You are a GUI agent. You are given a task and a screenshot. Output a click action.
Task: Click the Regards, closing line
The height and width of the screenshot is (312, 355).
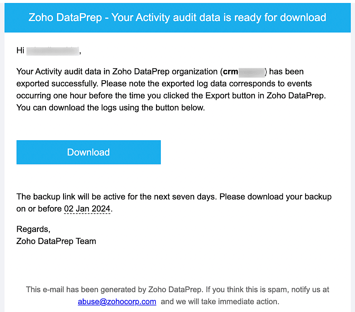click(33, 229)
